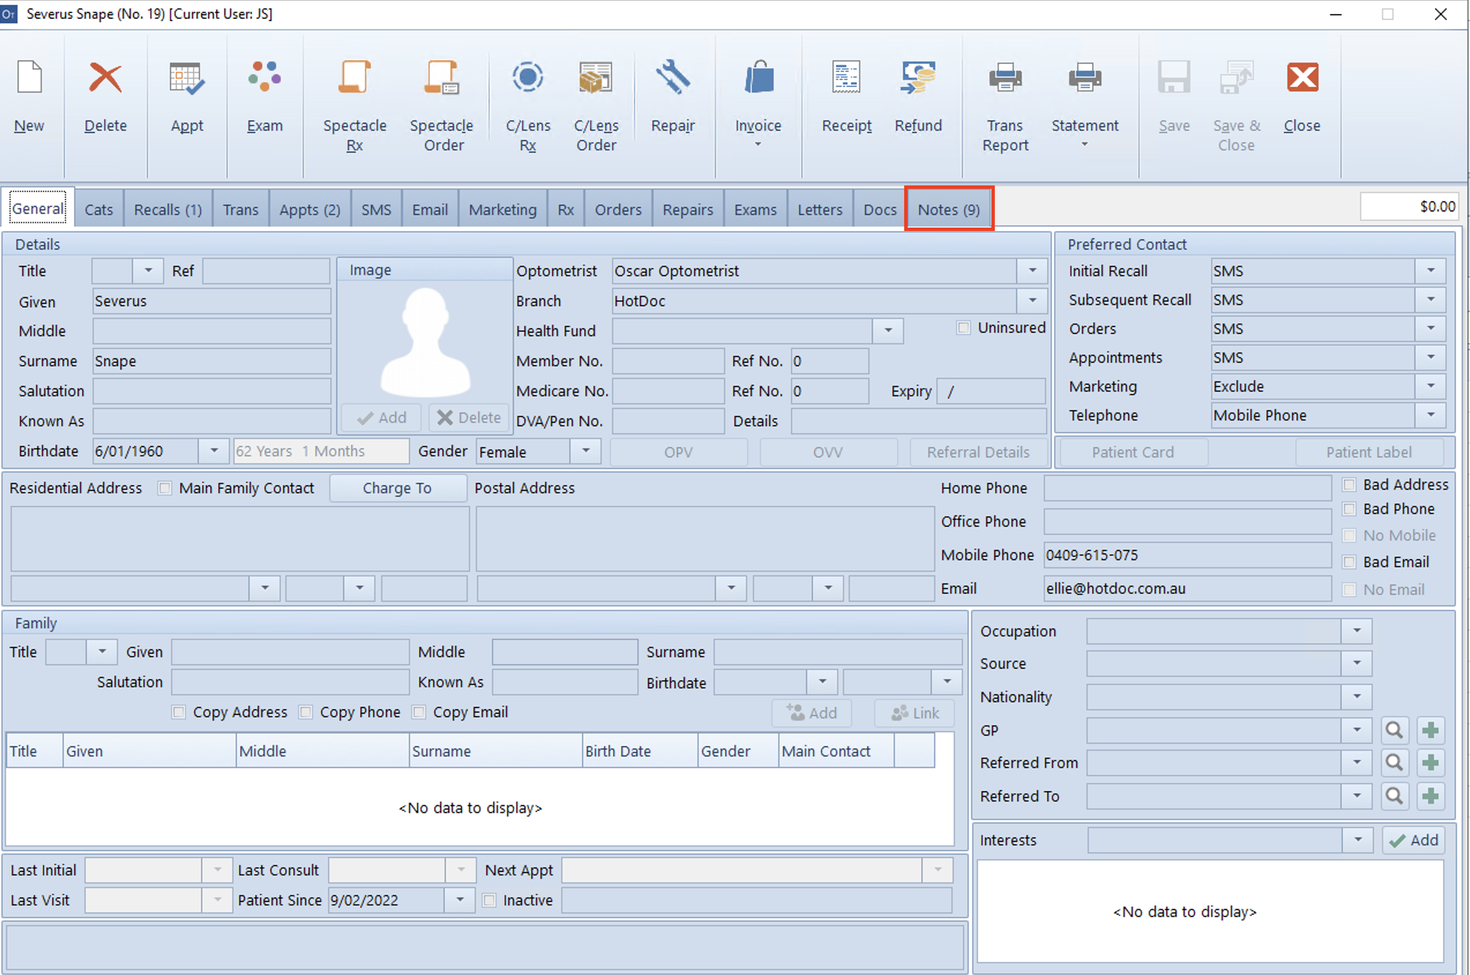Image resolution: width=1470 pixels, height=975 pixels.
Task: Open the Statement dropdown arrow
Action: tap(1085, 144)
